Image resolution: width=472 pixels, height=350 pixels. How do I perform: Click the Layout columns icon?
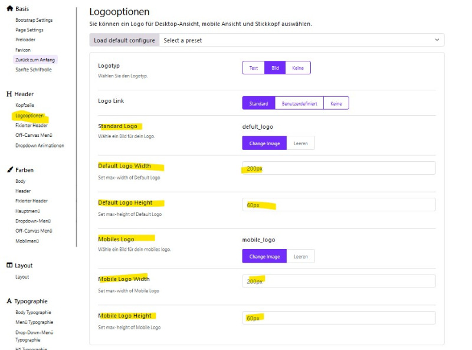tap(9, 265)
